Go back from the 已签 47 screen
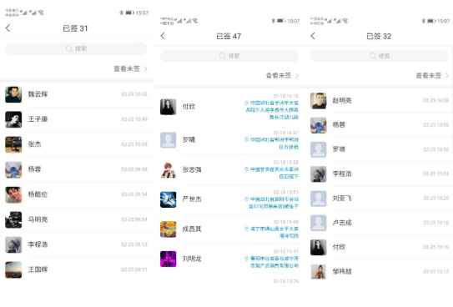The width and height of the screenshot is (453, 307). (x=163, y=36)
